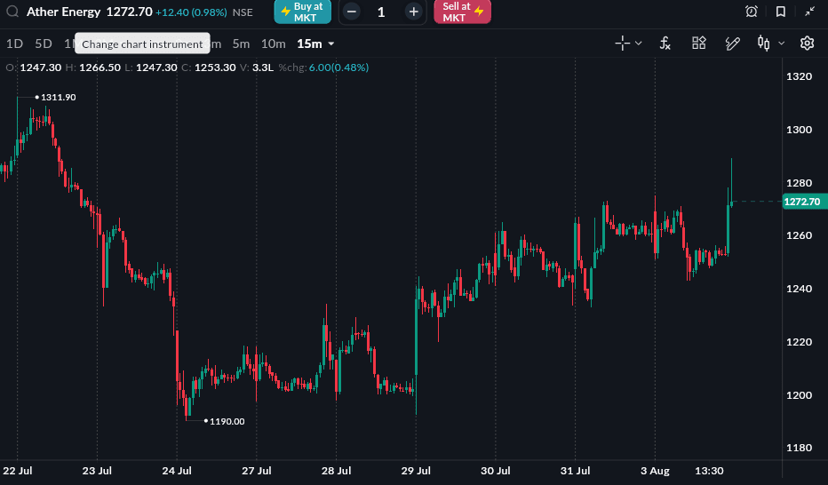Click the low marker label 1190.00

click(x=227, y=421)
